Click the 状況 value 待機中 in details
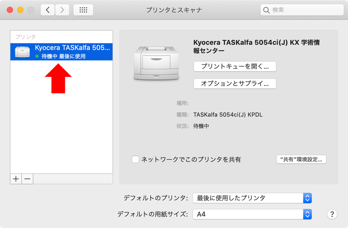This screenshot has width=348, height=228. [201, 126]
